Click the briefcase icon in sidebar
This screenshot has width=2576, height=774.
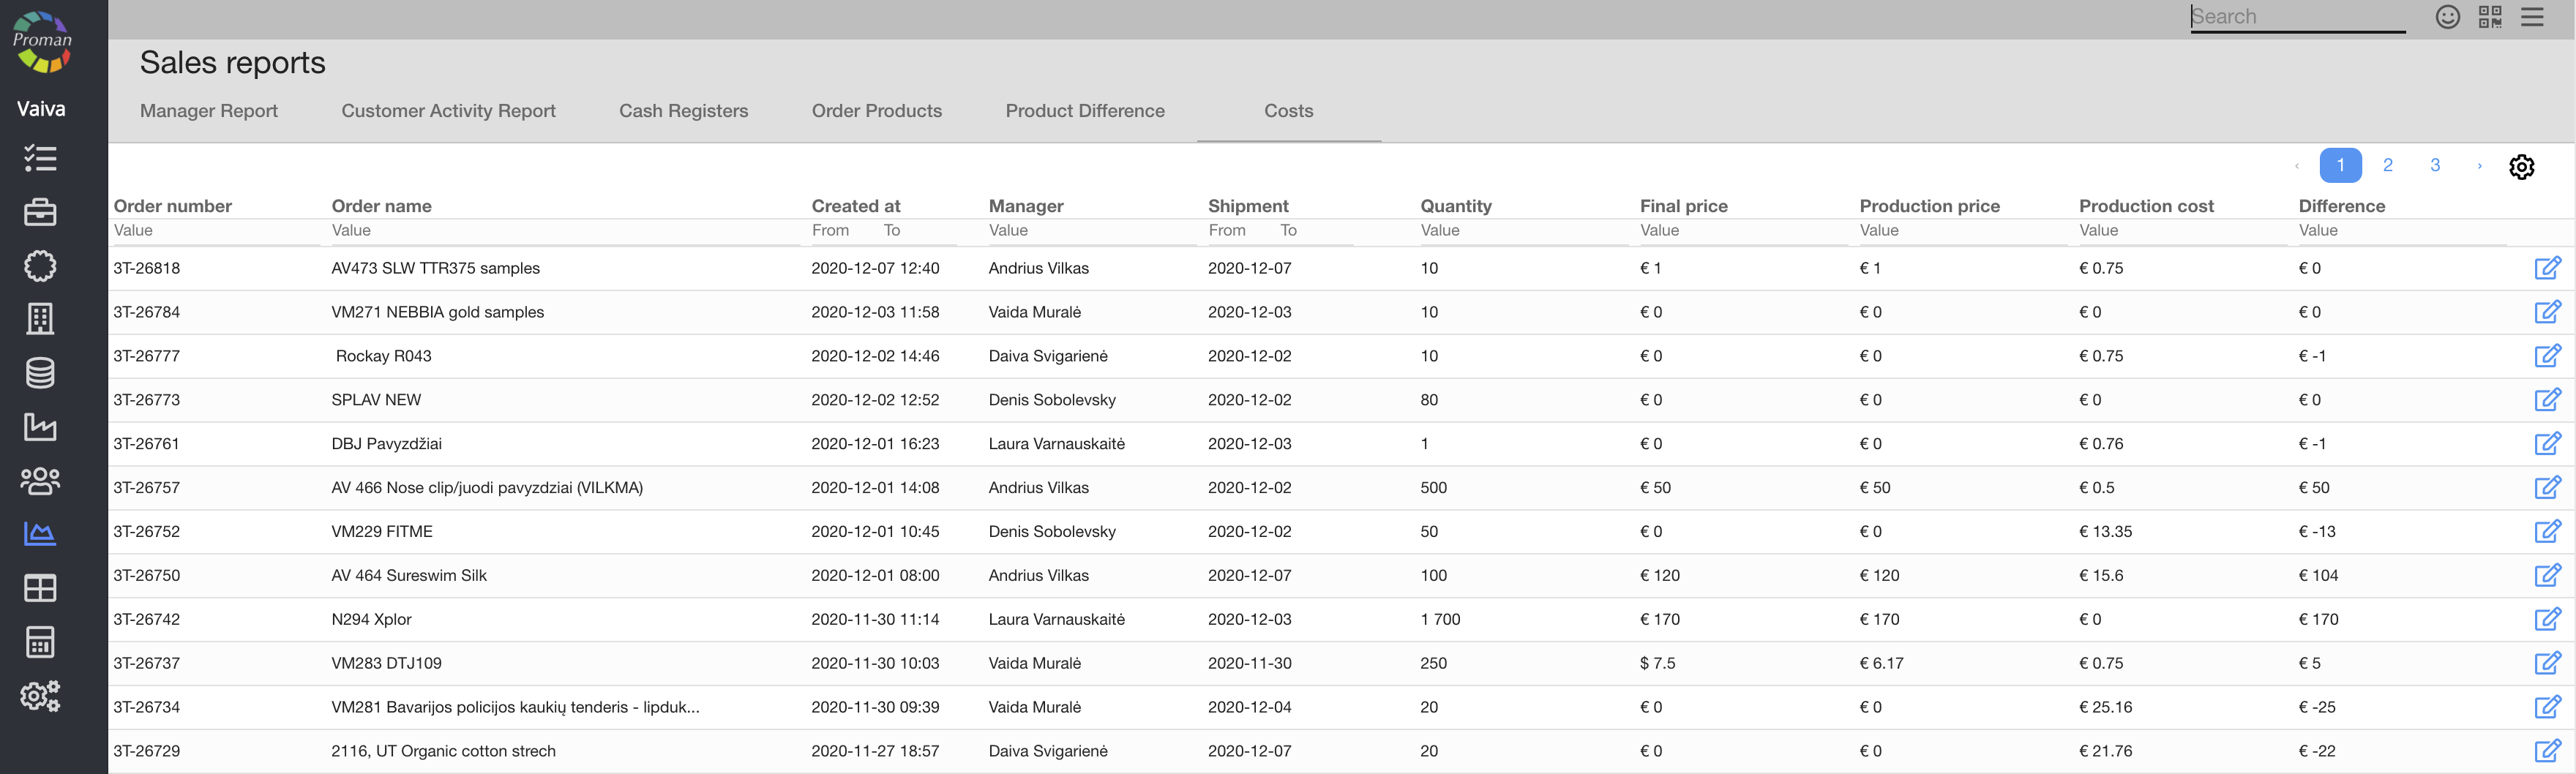40,212
